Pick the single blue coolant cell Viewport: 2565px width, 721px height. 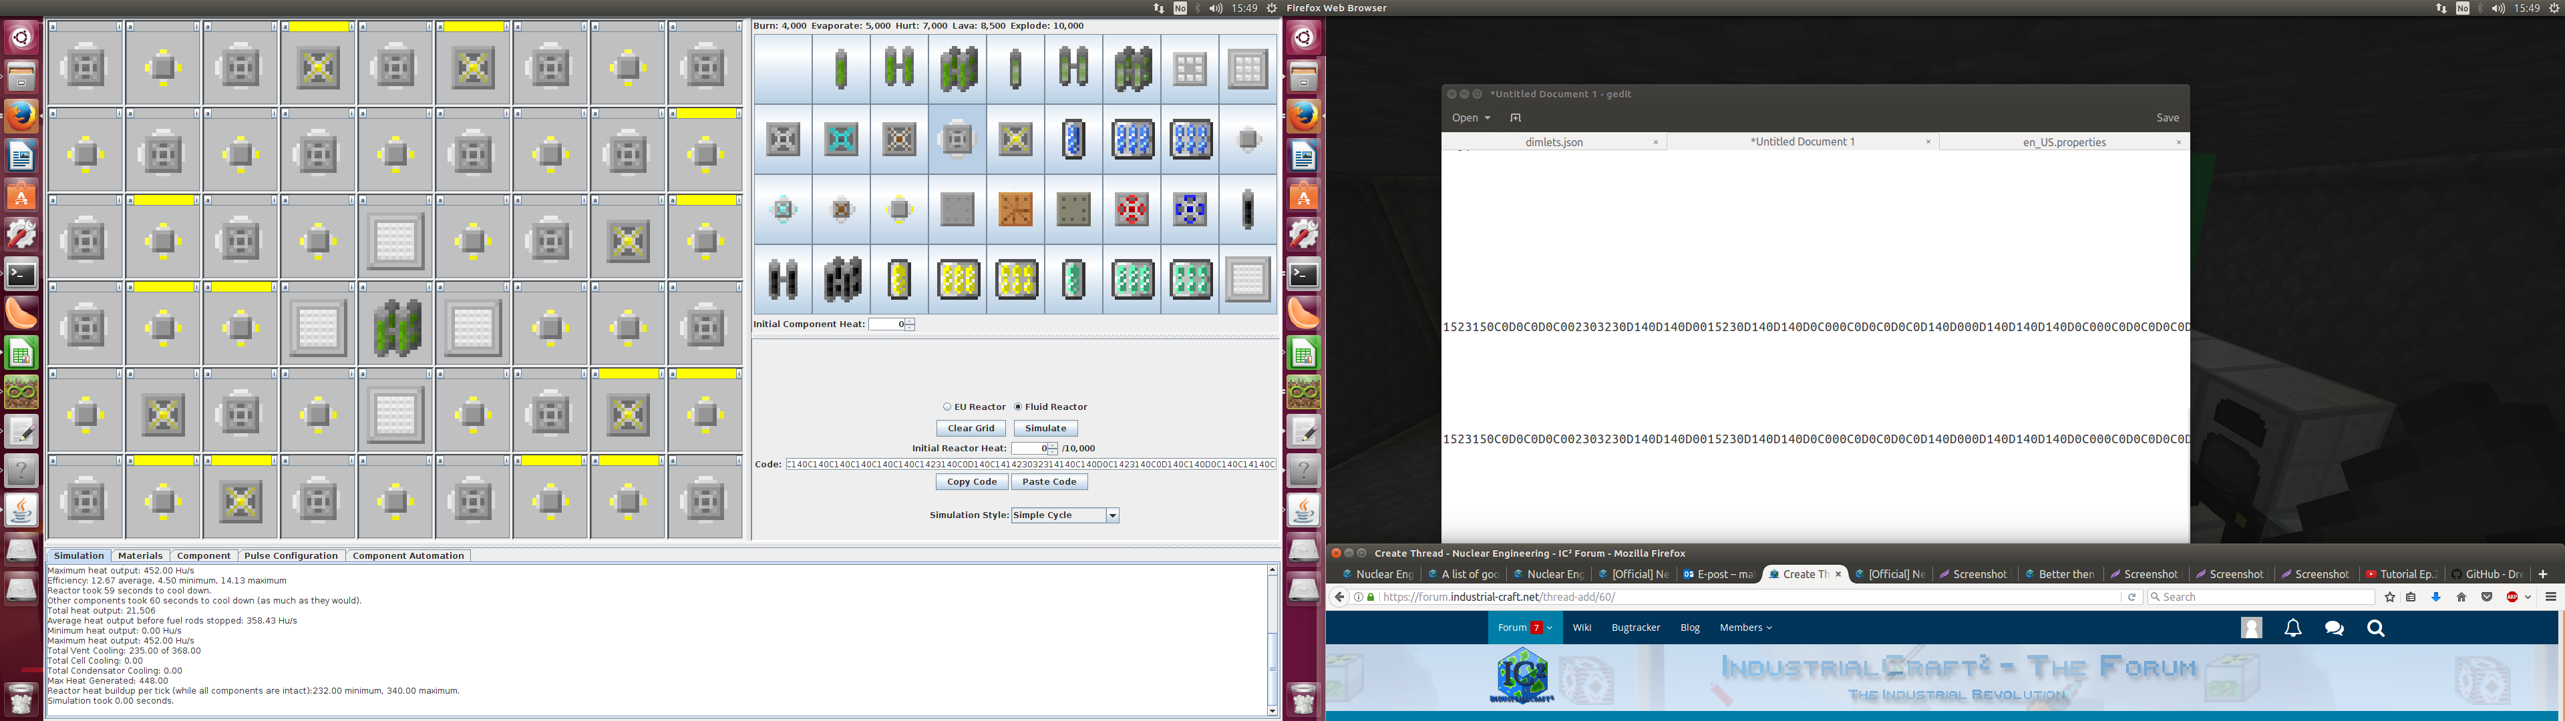[x=1073, y=140]
